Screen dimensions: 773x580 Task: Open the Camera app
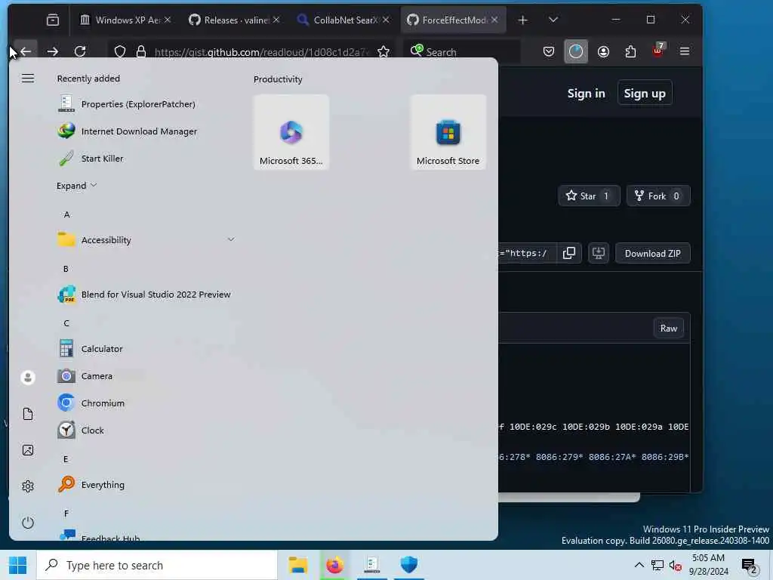85,376
